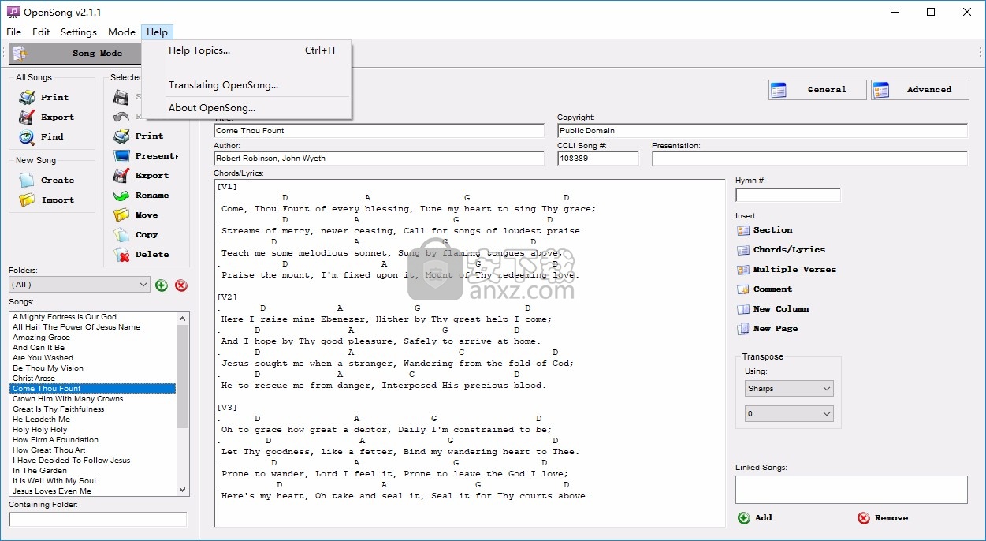Click the Presentation input field
The width and height of the screenshot is (986, 541).
click(x=809, y=159)
